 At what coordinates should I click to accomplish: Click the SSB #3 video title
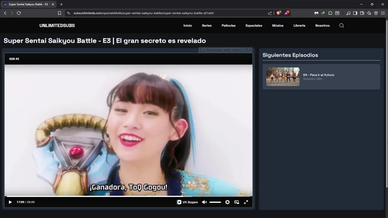pos(14,59)
